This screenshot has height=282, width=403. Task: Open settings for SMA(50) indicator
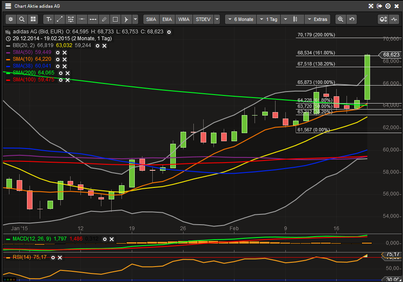point(58,52)
